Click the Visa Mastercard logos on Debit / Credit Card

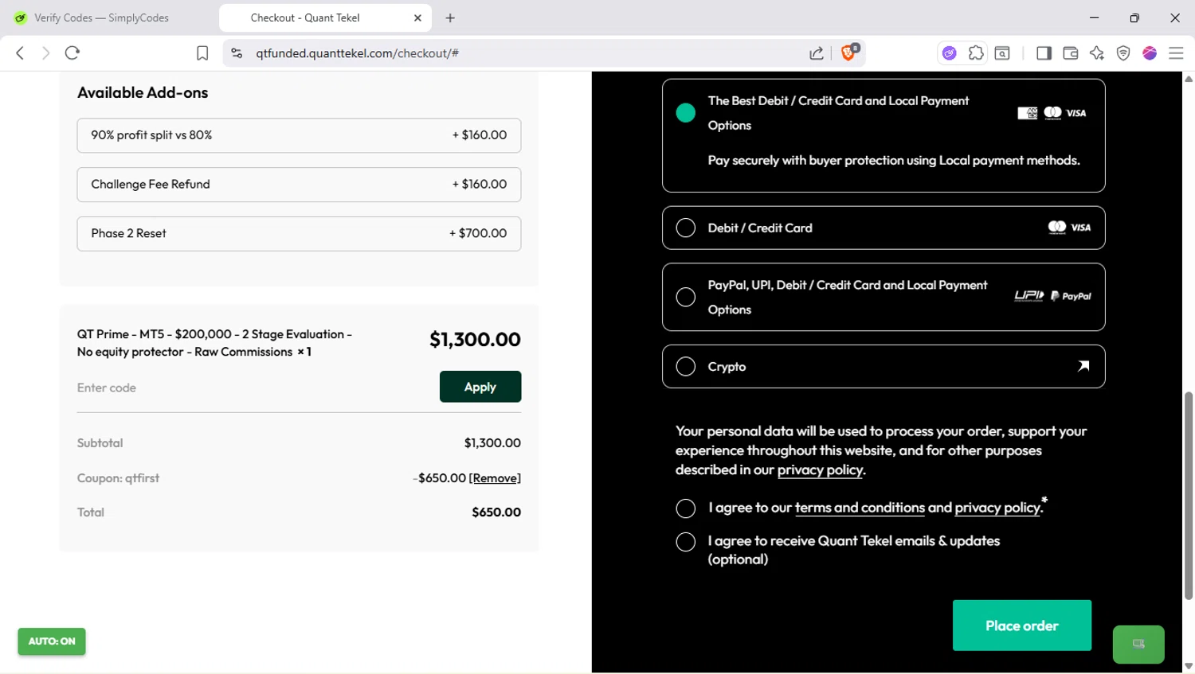[x=1069, y=228]
